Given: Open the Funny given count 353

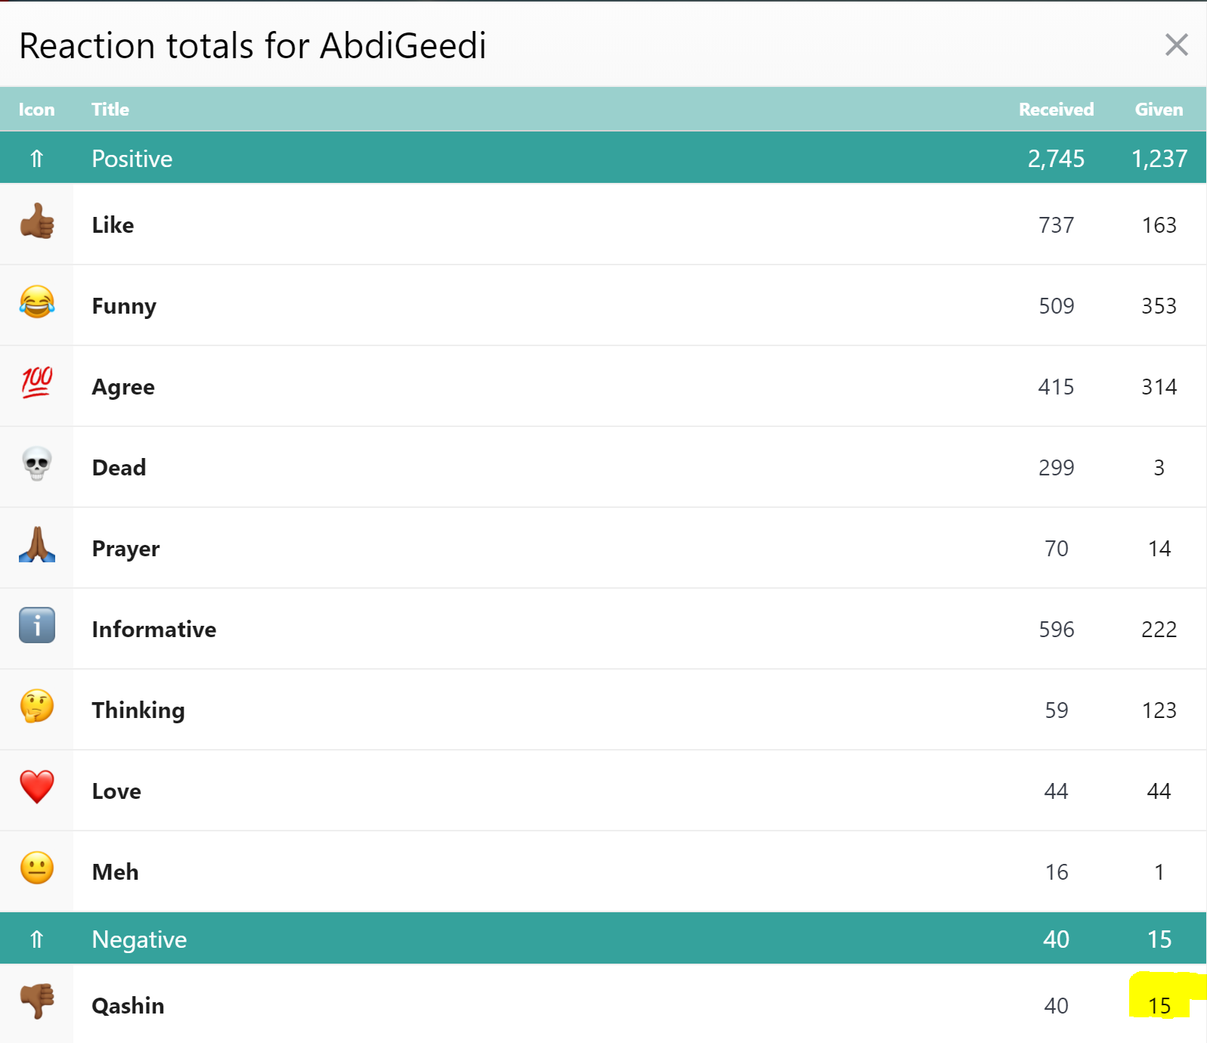Looking at the screenshot, I should coord(1159,306).
